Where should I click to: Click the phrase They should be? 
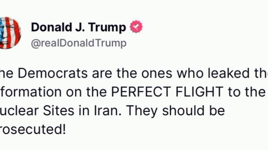point(175,110)
